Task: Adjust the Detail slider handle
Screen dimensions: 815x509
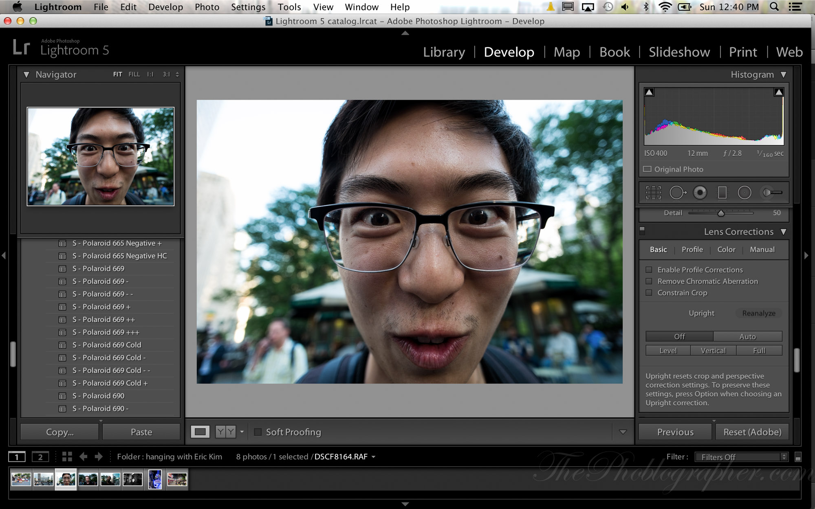Action: [x=721, y=213]
